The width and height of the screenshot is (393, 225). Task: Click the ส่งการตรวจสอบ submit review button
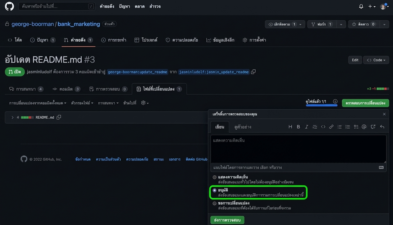coord(227,220)
